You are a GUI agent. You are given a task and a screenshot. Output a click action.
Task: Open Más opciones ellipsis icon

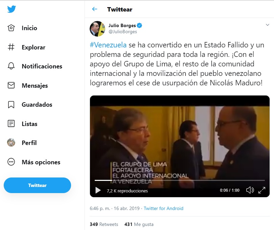[x=11, y=162]
